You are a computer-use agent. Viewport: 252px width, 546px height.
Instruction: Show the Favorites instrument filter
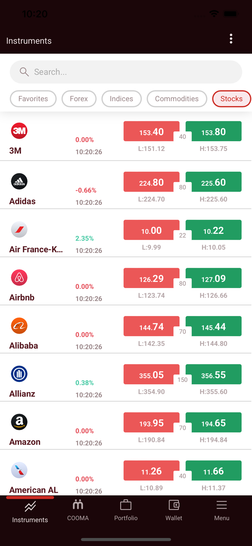(33, 99)
